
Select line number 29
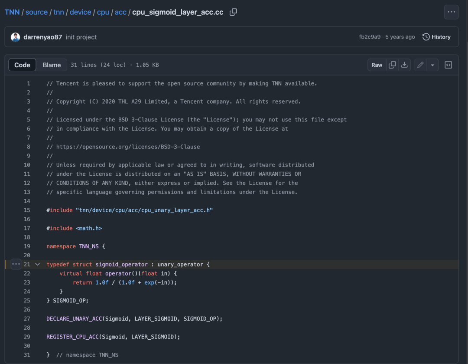(27, 337)
